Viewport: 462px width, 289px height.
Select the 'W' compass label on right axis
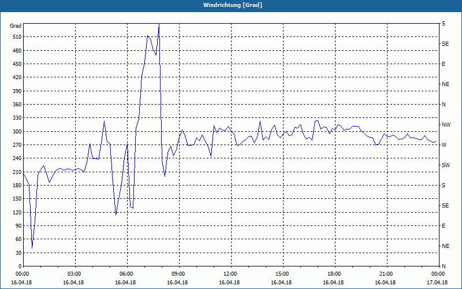[x=444, y=145]
